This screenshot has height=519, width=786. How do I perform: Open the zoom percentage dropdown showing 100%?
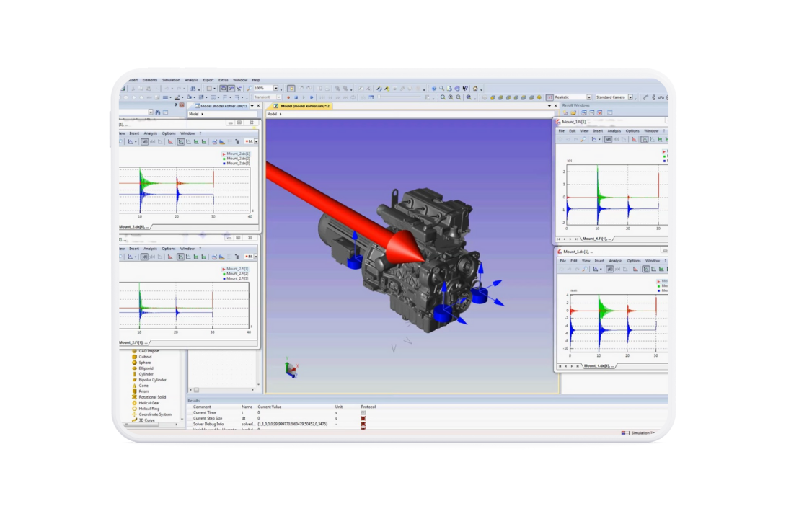(275, 89)
